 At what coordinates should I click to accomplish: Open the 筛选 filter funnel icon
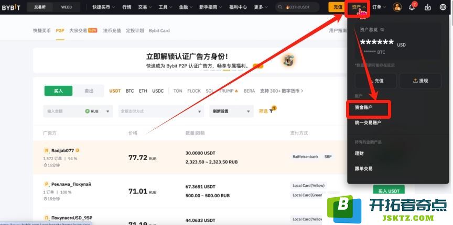click(271, 111)
